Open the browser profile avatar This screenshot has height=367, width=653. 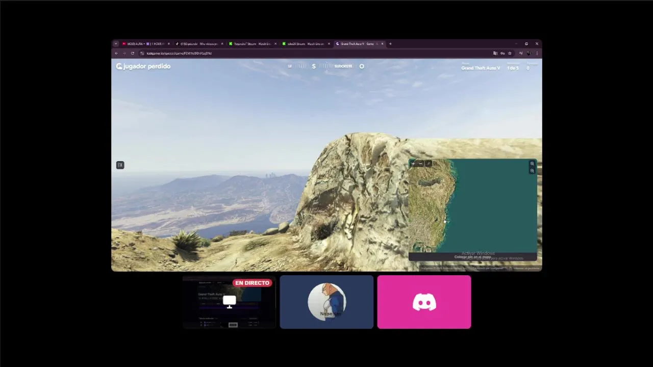(529, 53)
